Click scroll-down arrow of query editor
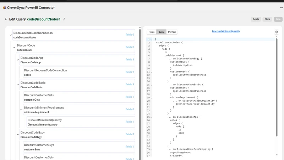The height and width of the screenshot is (160, 284). click(277, 155)
